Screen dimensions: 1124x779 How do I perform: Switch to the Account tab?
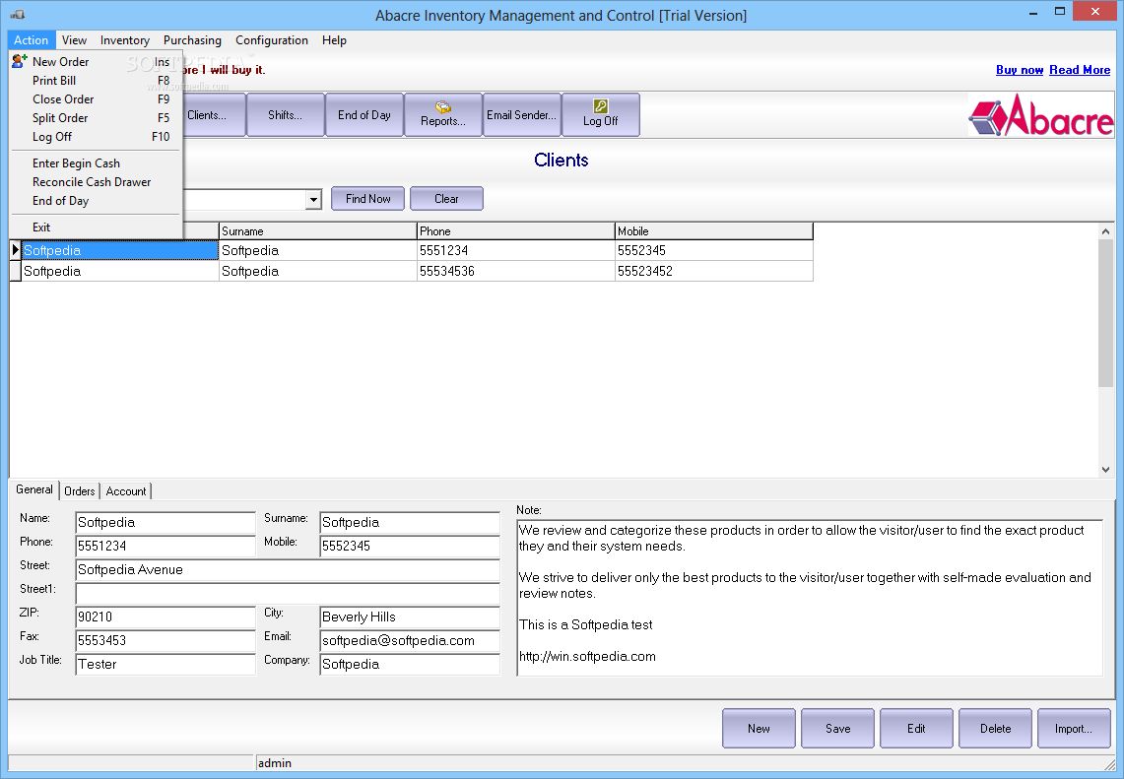[x=126, y=490]
